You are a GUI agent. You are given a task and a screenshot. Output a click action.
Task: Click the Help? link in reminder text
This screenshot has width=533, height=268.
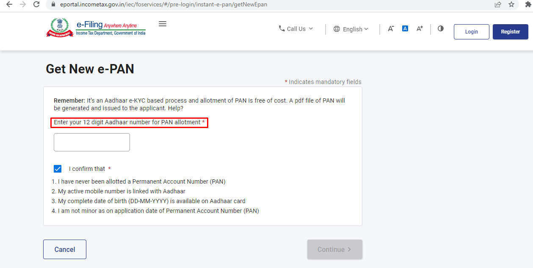point(175,108)
